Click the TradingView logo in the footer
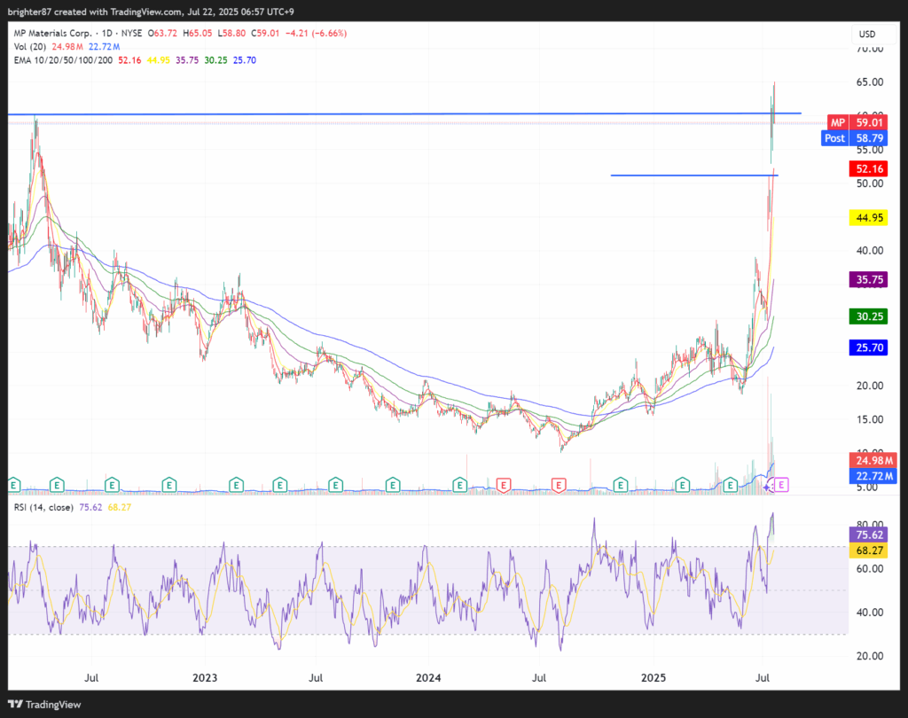The image size is (908, 718). click(44, 704)
